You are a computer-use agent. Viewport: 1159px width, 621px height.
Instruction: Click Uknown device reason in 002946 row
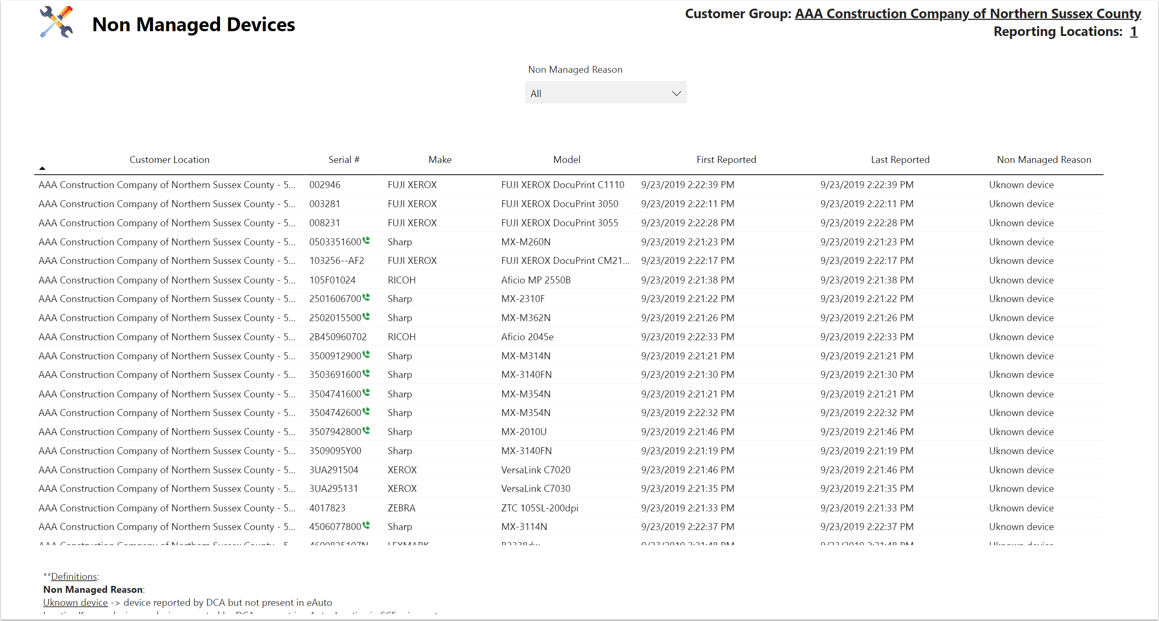(1021, 185)
